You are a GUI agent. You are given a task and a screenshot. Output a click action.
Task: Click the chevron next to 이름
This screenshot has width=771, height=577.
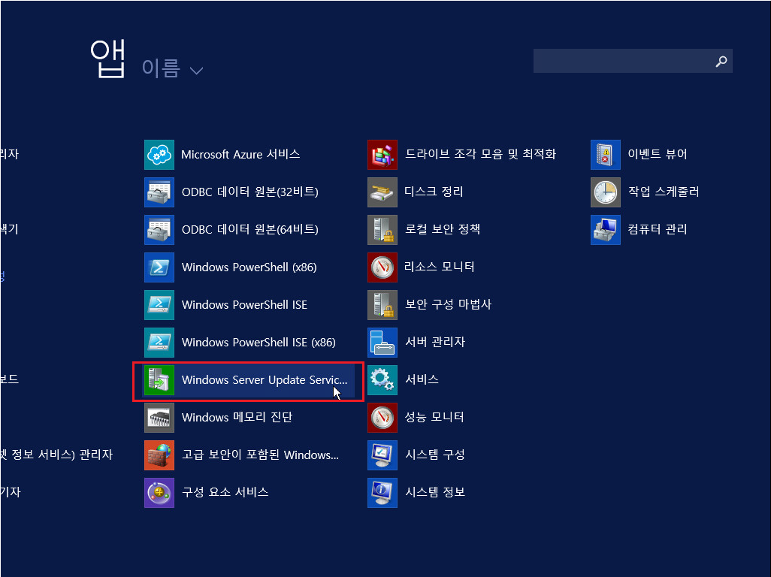(x=196, y=71)
